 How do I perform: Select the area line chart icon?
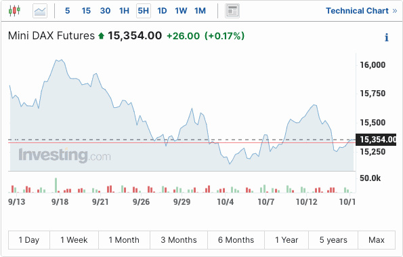40,11
